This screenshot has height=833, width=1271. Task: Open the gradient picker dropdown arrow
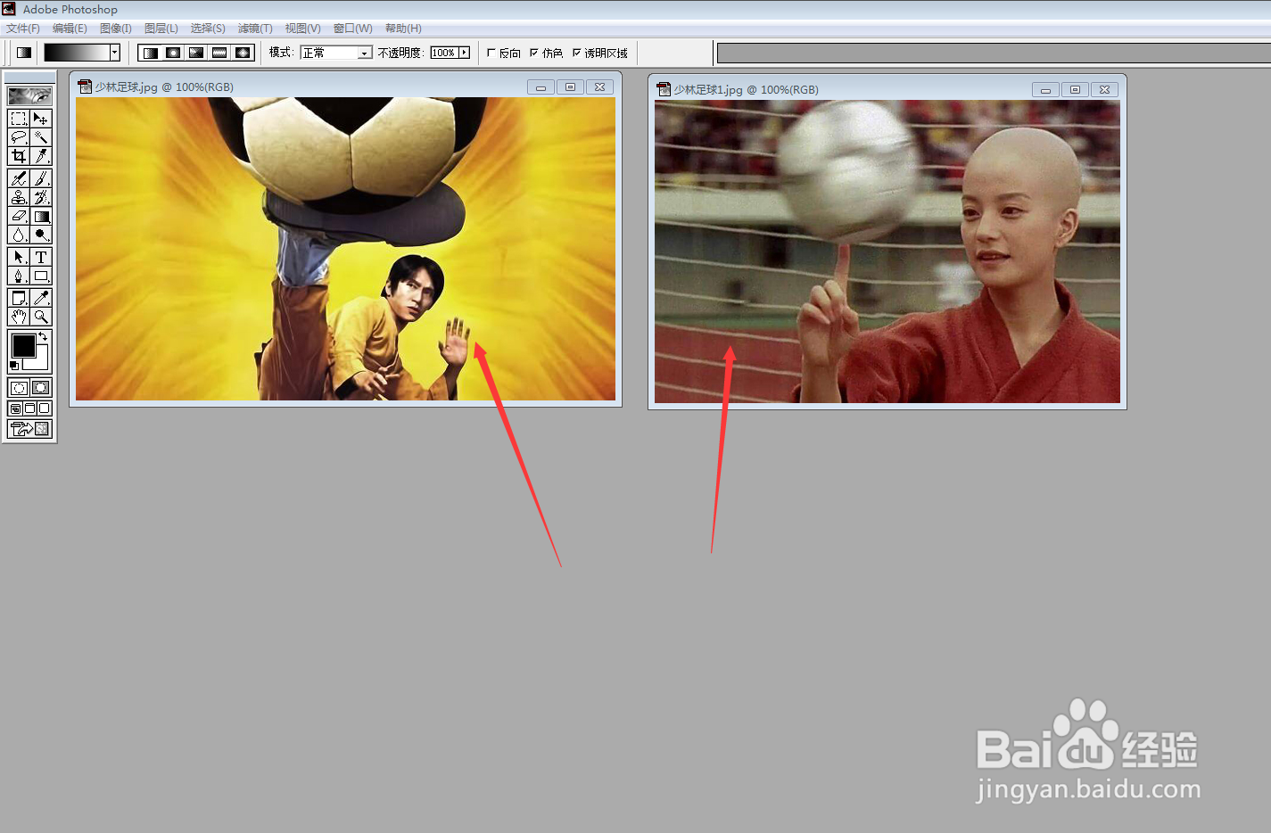point(115,53)
